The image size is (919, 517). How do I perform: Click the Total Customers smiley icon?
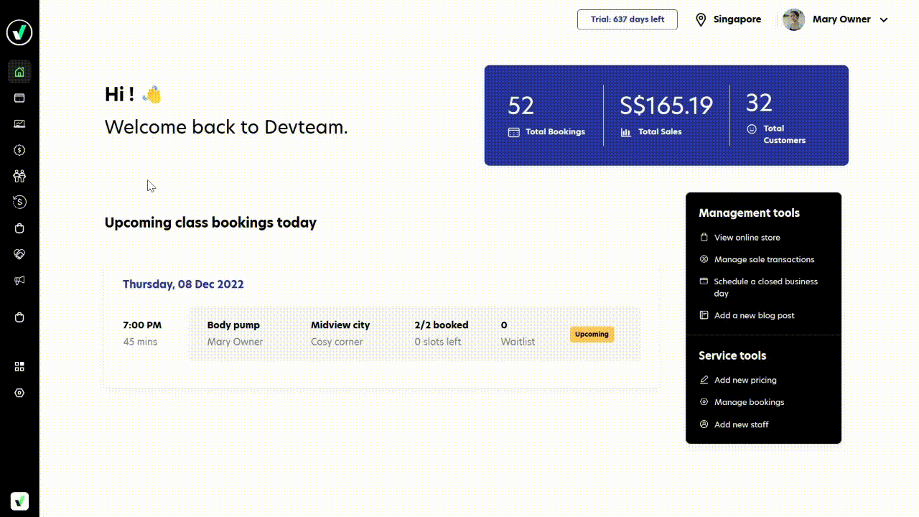(752, 129)
